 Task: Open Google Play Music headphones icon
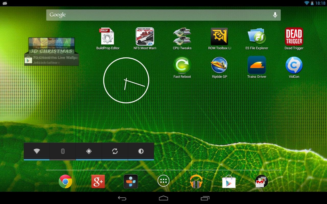pos(196,181)
